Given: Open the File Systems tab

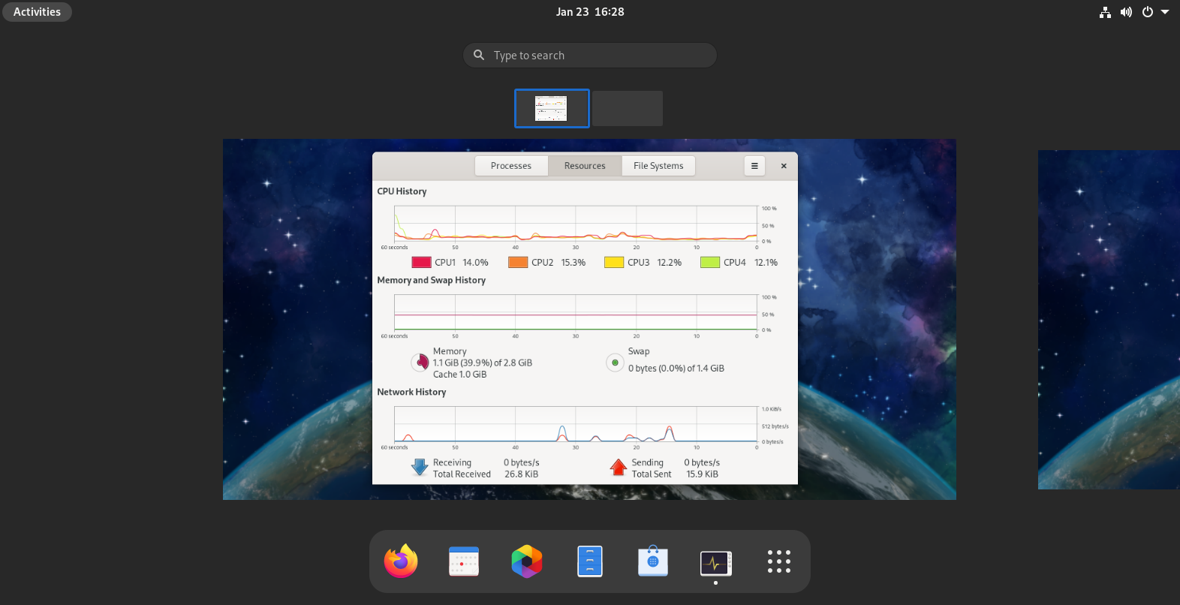Looking at the screenshot, I should (658, 166).
